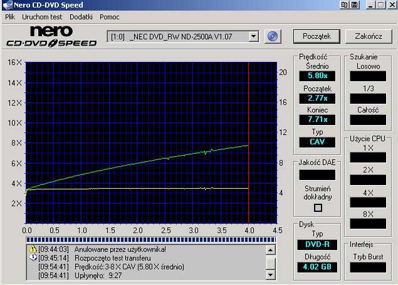Click the CPU usage field under the 4X label
398x285 pixels.
(368, 202)
